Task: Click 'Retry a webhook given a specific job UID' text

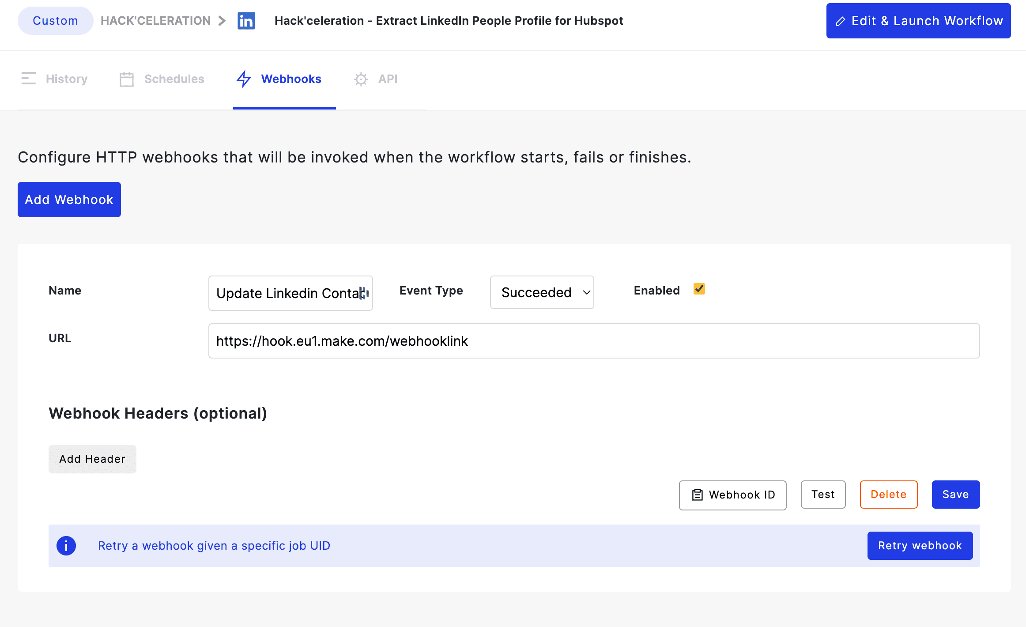Action: tap(214, 546)
